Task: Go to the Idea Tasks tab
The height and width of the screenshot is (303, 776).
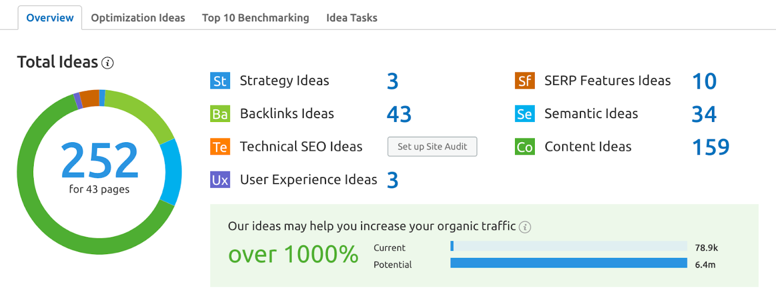Action: pos(351,18)
